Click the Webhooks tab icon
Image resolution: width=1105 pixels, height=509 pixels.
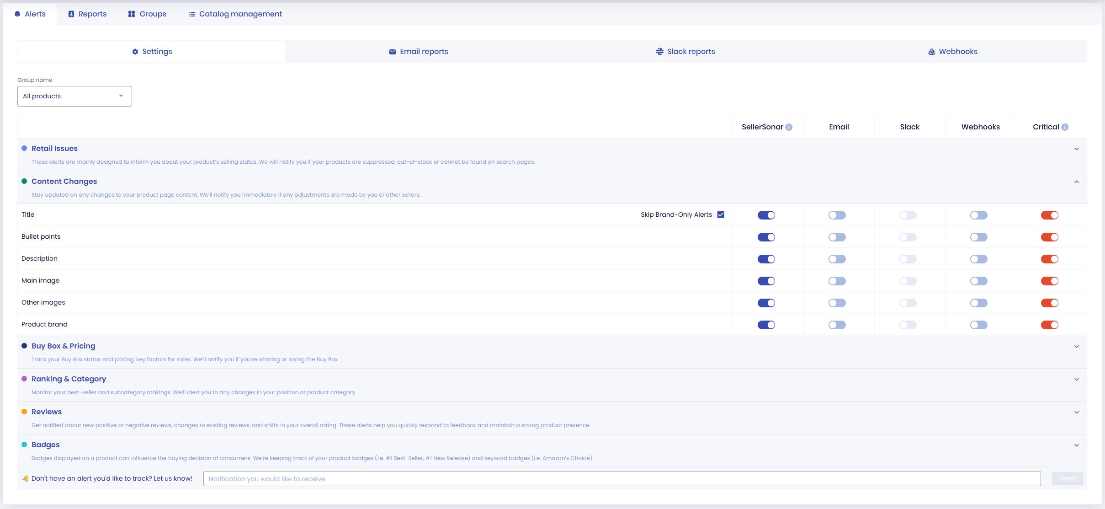931,52
